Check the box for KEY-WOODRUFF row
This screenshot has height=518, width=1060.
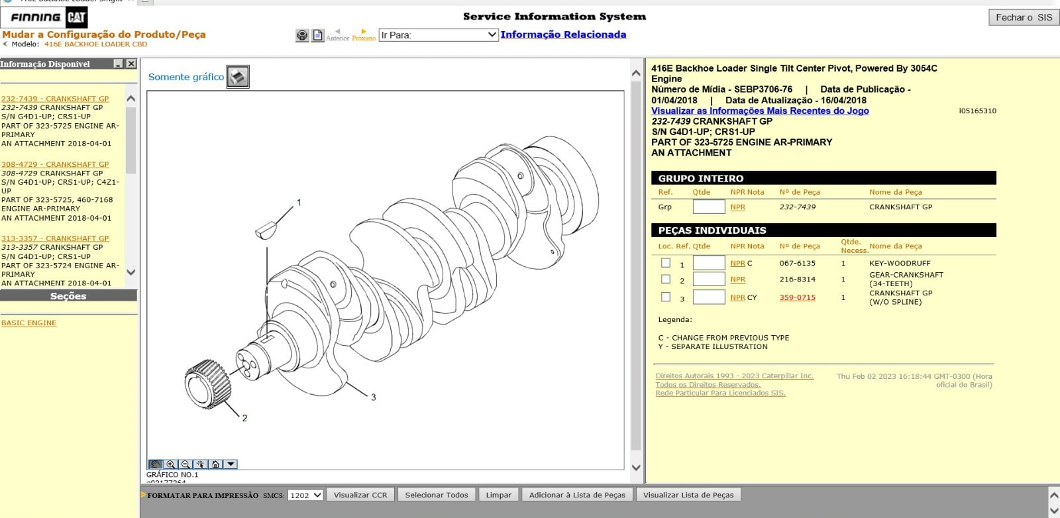coord(666,263)
